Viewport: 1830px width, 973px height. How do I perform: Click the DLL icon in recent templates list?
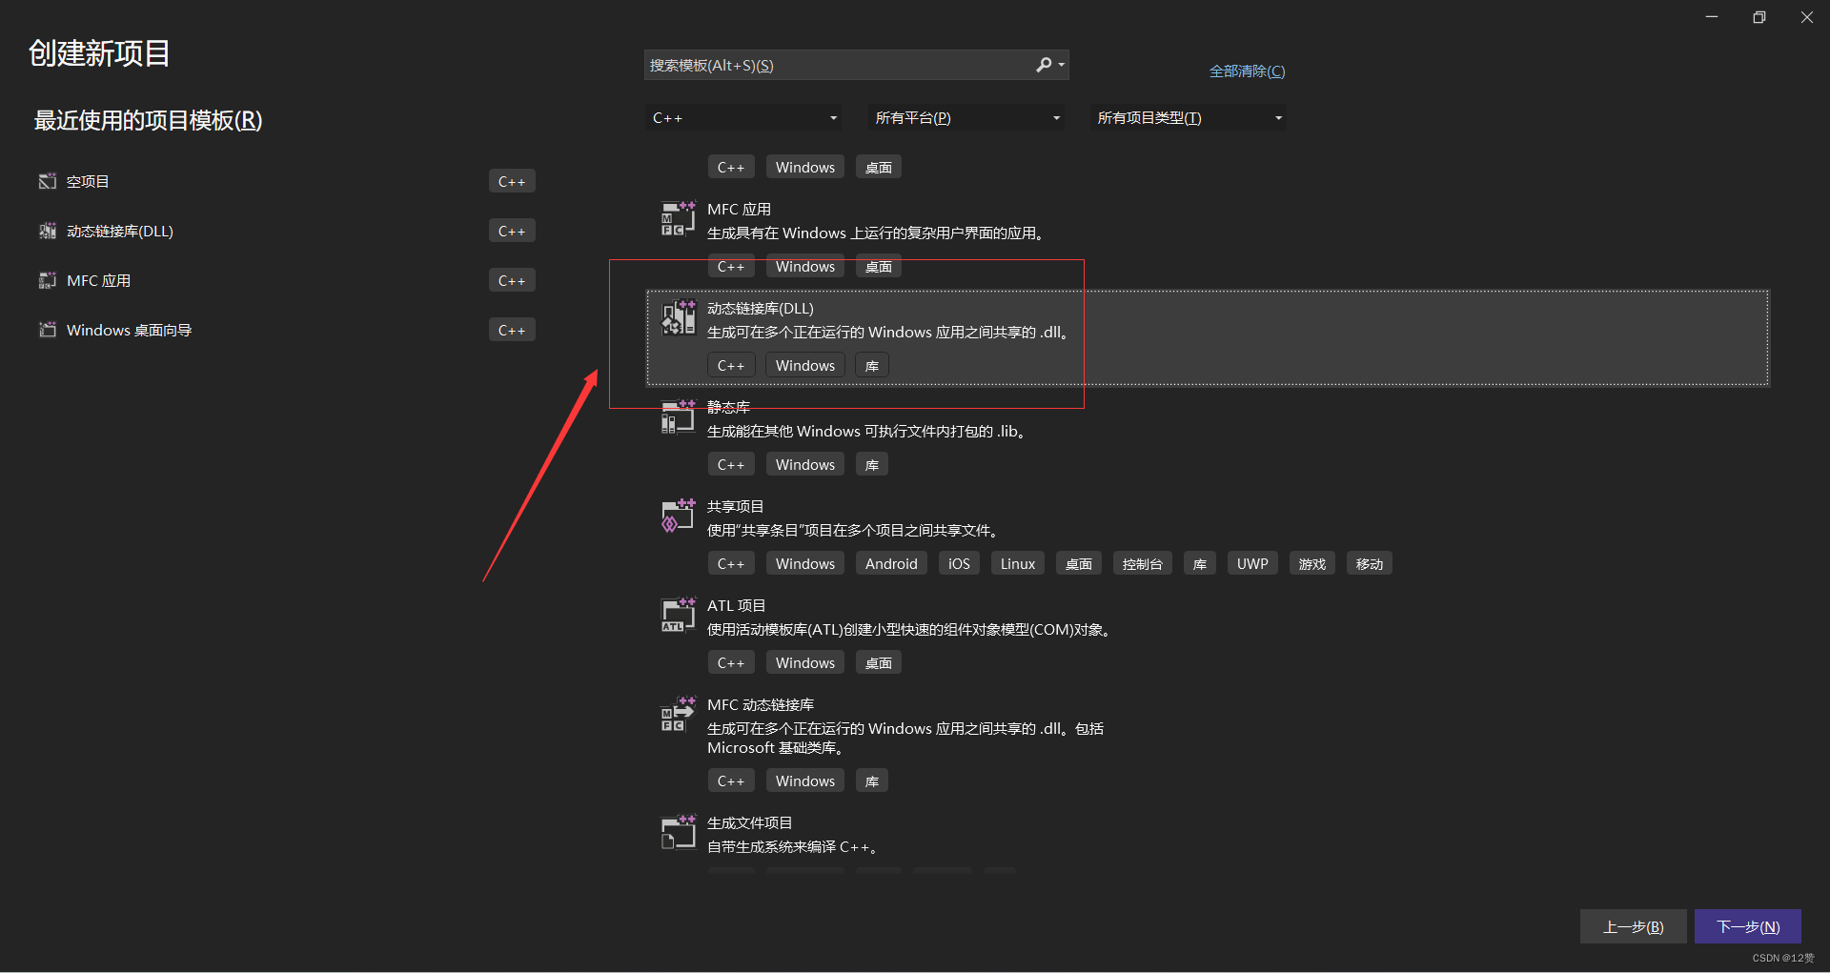(48, 231)
